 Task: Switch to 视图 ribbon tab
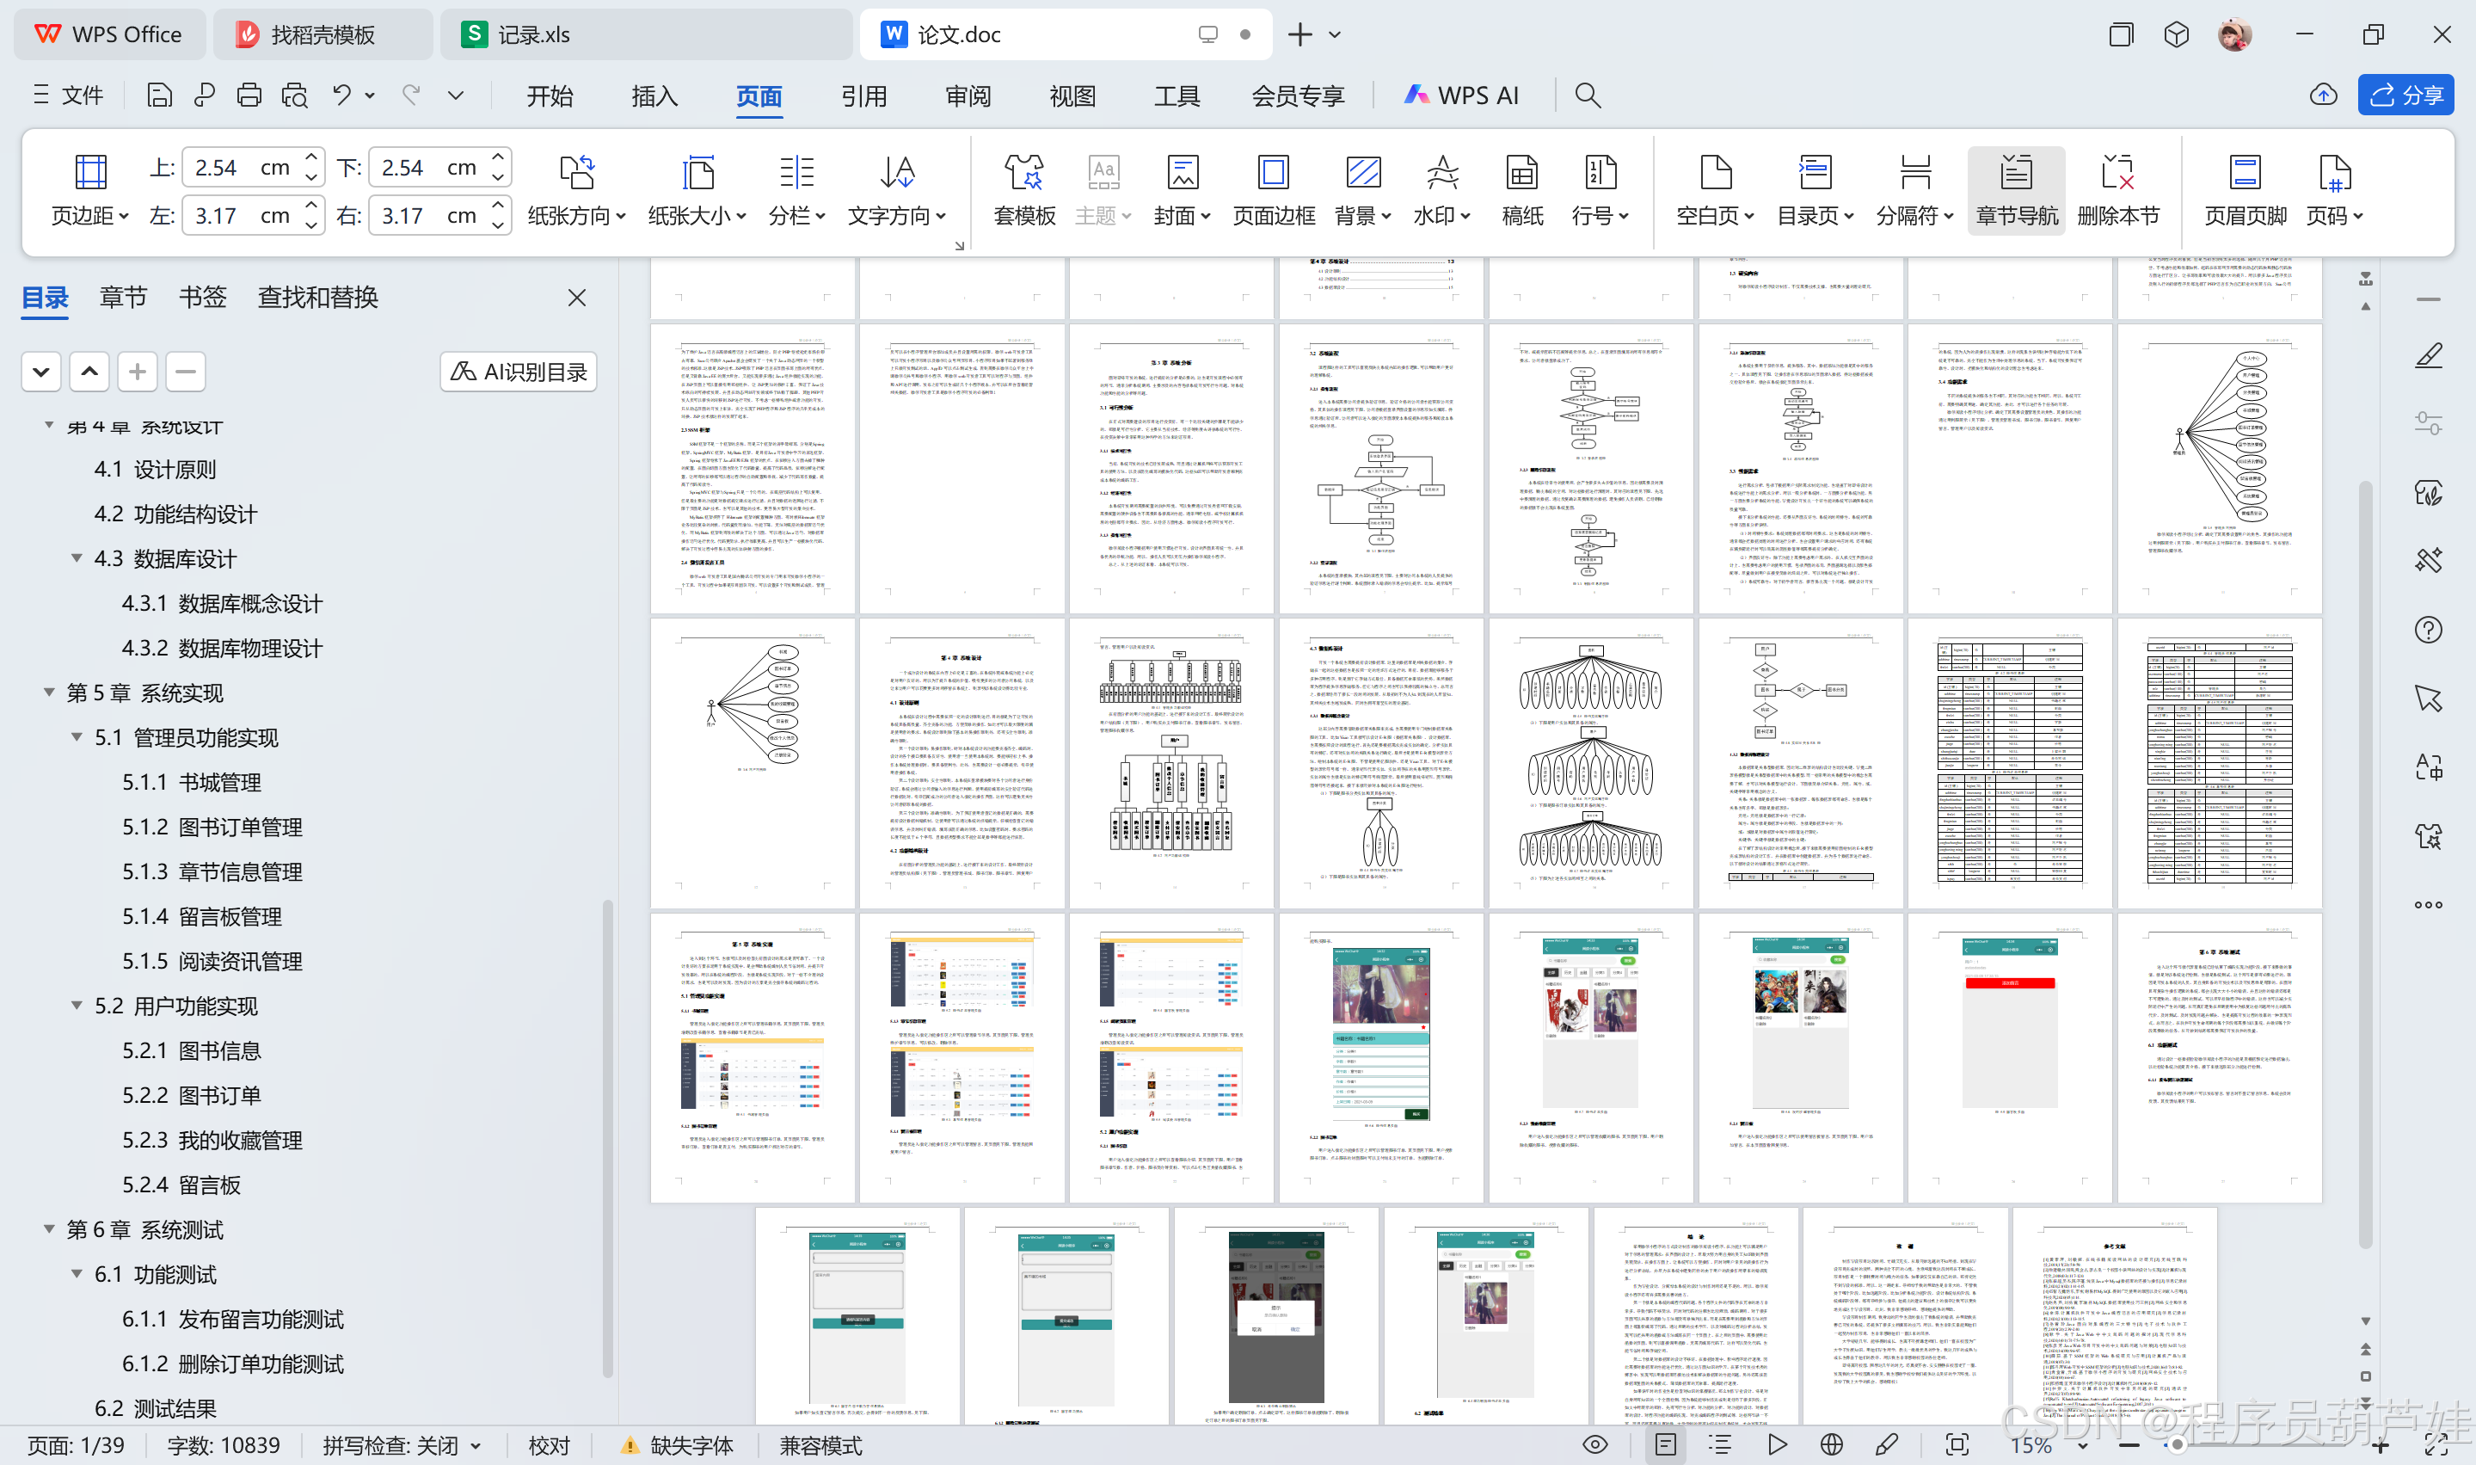tap(1072, 95)
